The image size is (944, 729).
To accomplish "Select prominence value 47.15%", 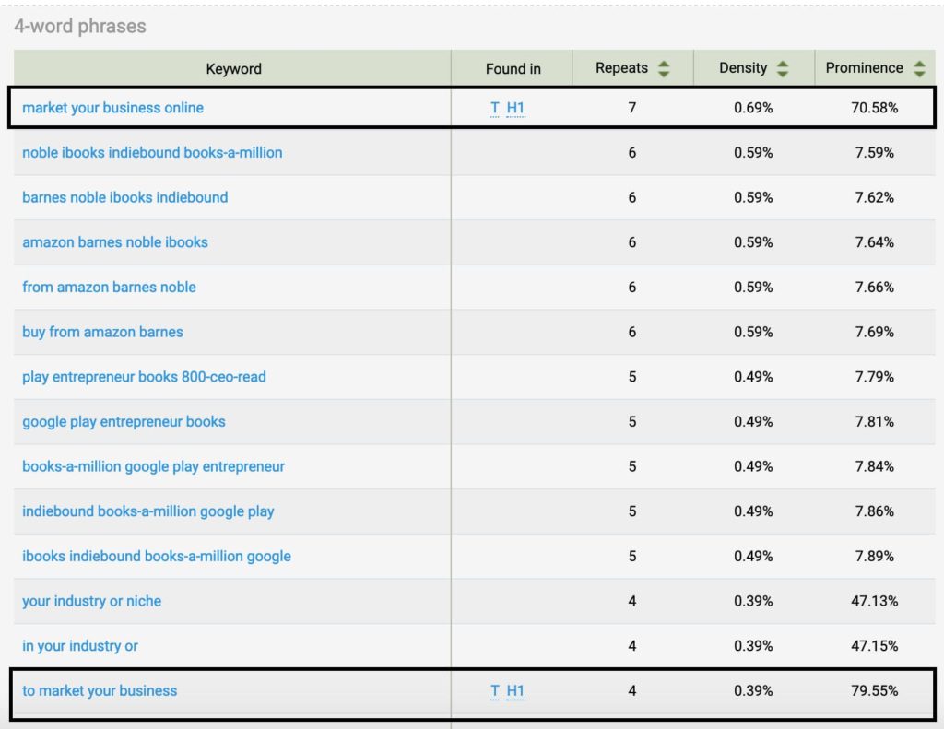I will 874,646.
